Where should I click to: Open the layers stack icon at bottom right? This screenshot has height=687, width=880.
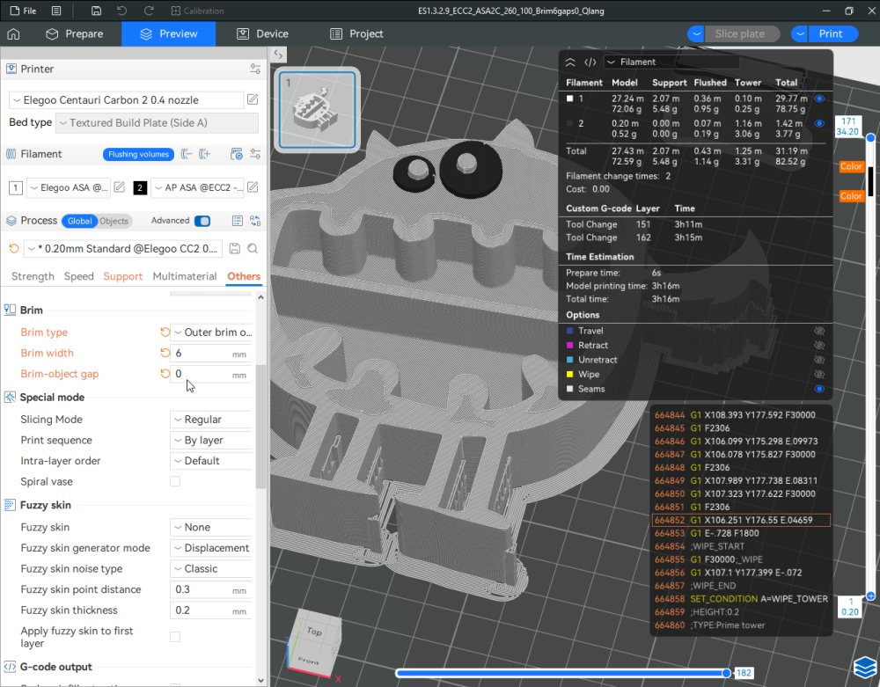(x=863, y=668)
